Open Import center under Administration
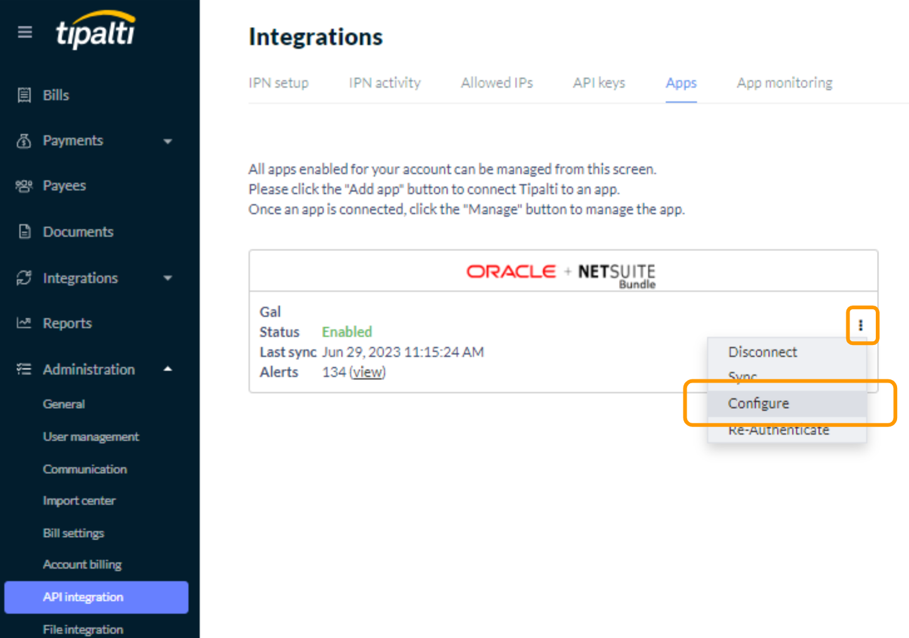This screenshot has height=638, width=909. [79, 501]
